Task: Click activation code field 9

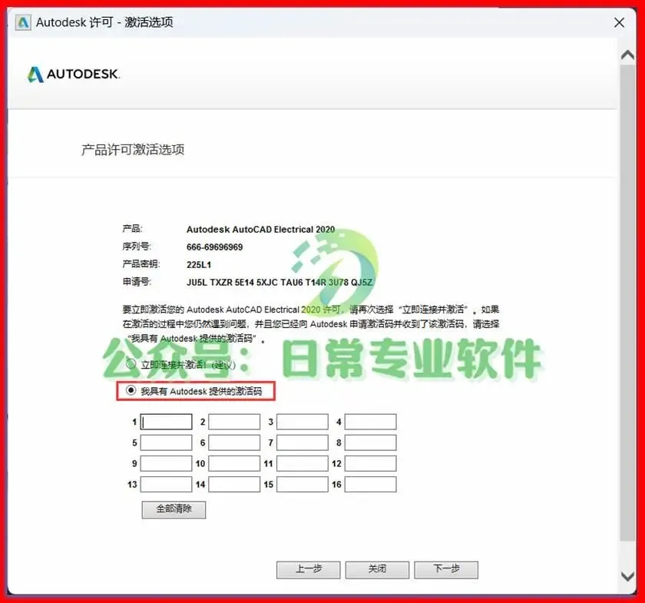Action: tap(166, 463)
